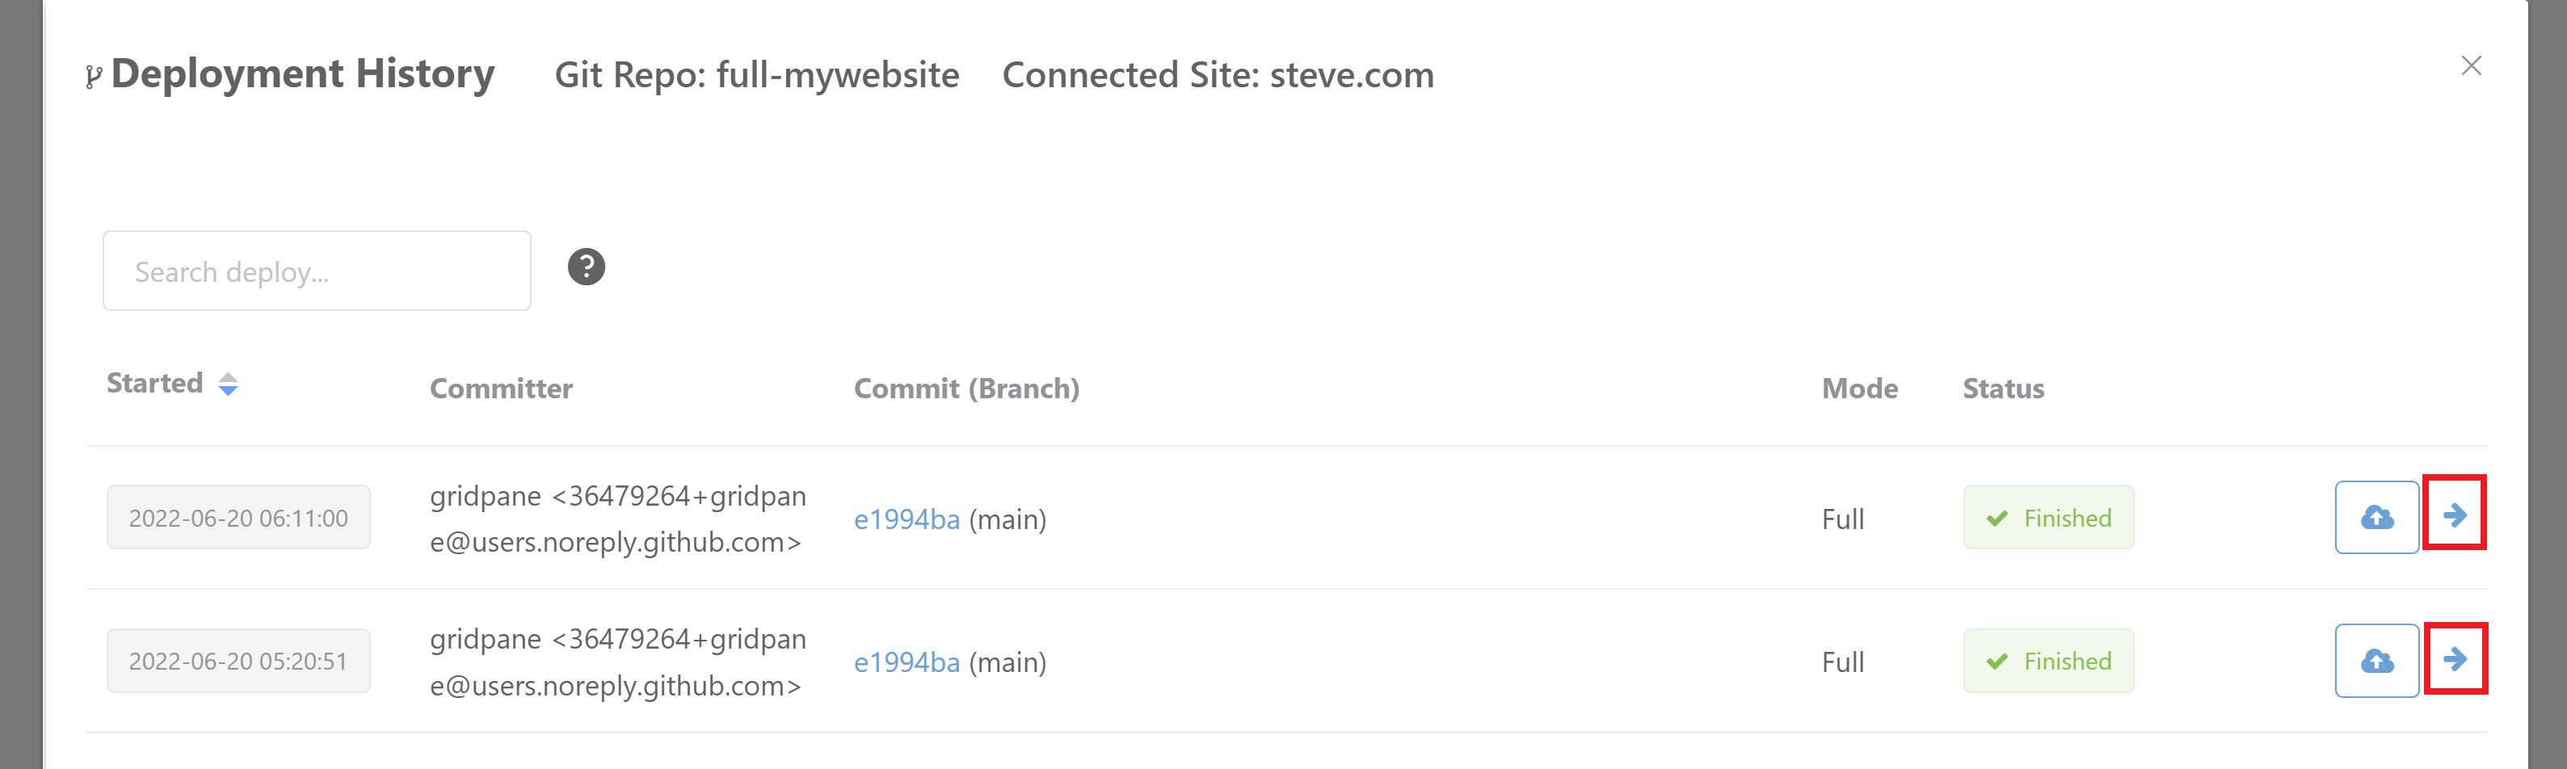Open commit e1994ba link in the 06:11:00 row

(x=907, y=519)
